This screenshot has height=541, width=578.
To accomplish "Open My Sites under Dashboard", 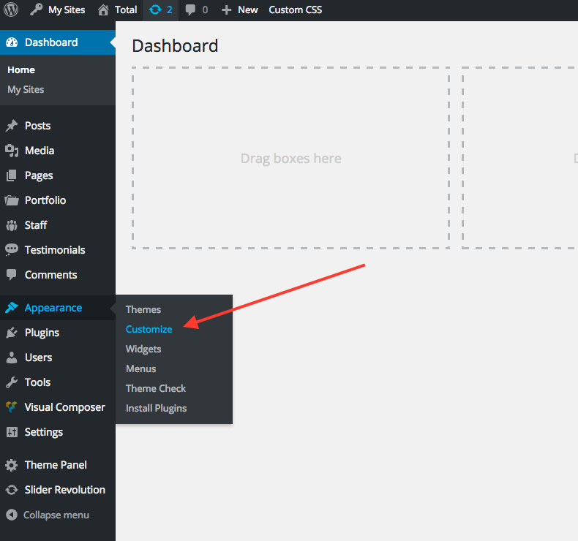I will click(26, 89).
